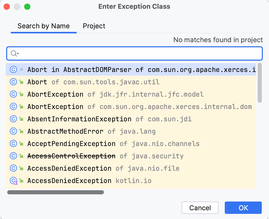Viewport: 269px width, 219px height.
Task: Click class icon of AccessDeniedException java.nio.file
Action: (13, 168)
